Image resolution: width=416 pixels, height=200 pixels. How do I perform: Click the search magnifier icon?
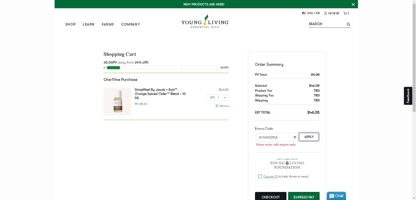[348, 24]
